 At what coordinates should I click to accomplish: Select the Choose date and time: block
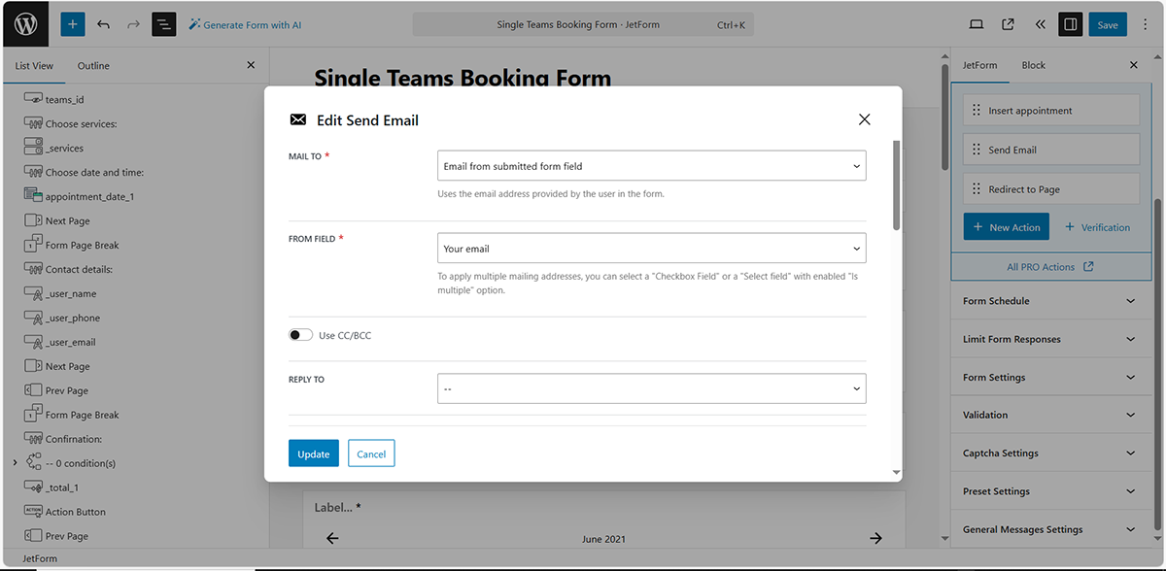[x=93, y=172]
